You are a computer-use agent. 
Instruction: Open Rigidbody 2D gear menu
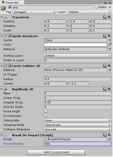click(109, 89)
